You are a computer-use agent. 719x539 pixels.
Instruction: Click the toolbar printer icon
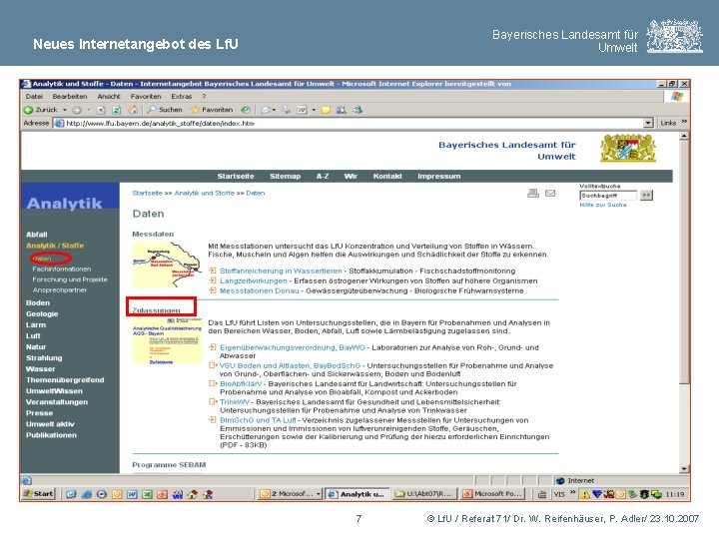coord(286,110)
